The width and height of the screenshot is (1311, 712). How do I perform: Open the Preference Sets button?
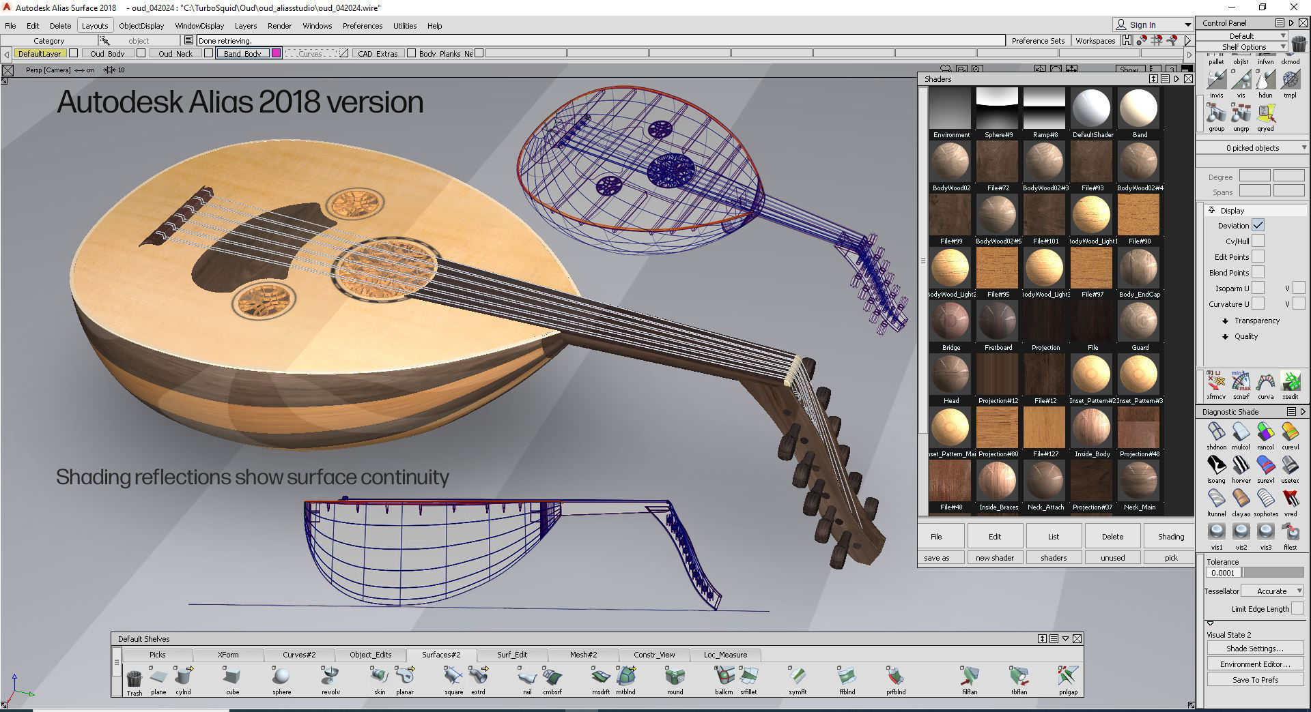[x=1038, y=41]
